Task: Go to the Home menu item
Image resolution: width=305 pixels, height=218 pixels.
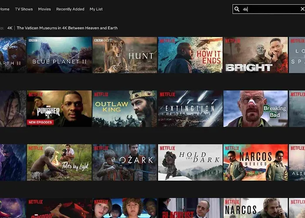Action: pos(5,9)
